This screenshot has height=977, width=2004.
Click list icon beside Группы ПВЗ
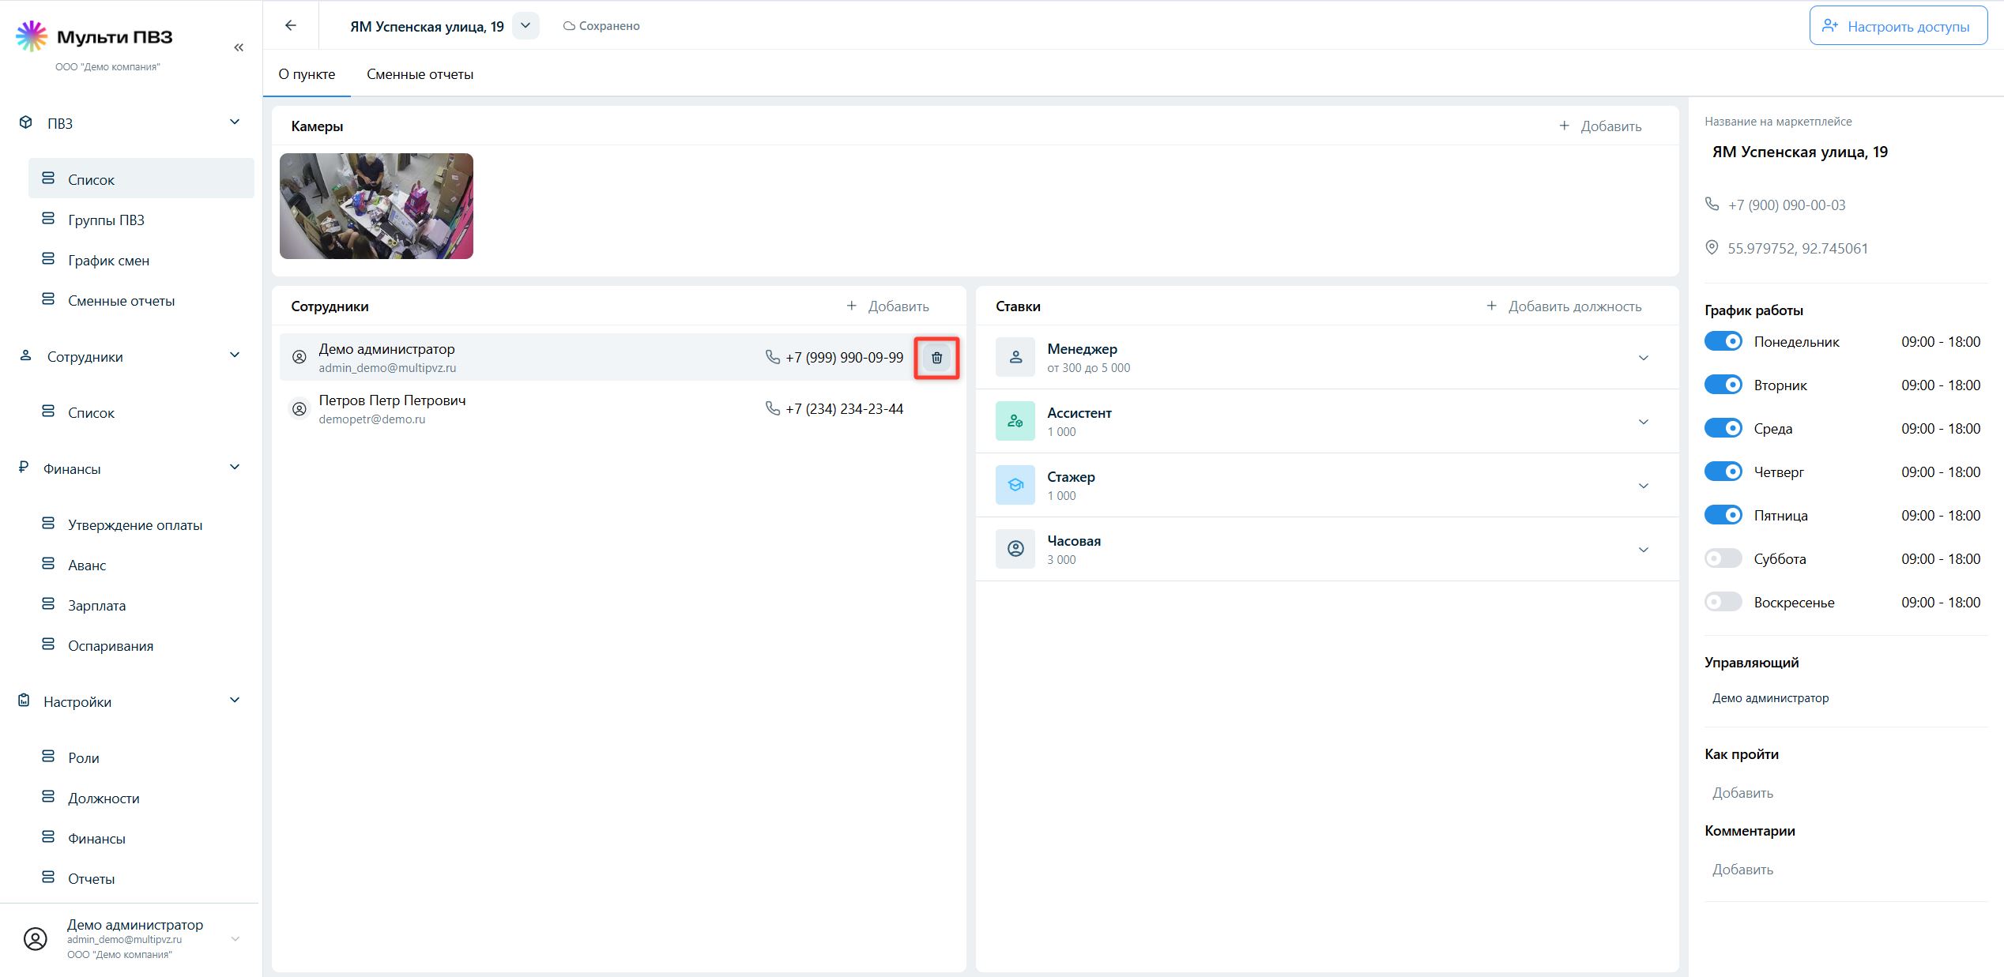(48, 219)
